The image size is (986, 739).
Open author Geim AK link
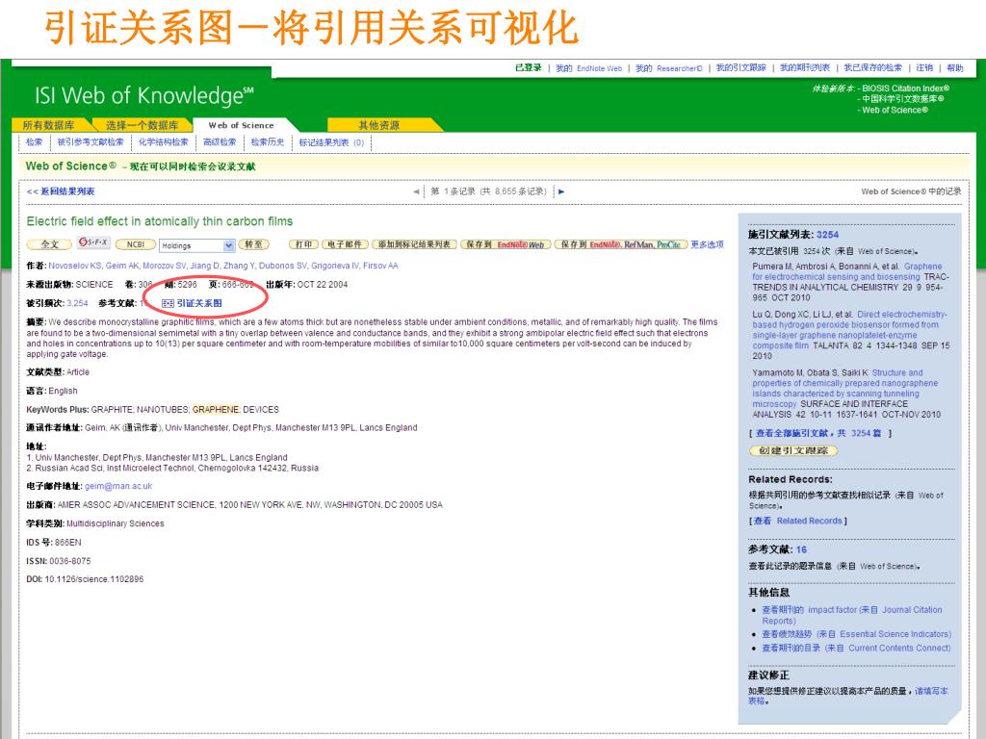[x=122, y=266]
